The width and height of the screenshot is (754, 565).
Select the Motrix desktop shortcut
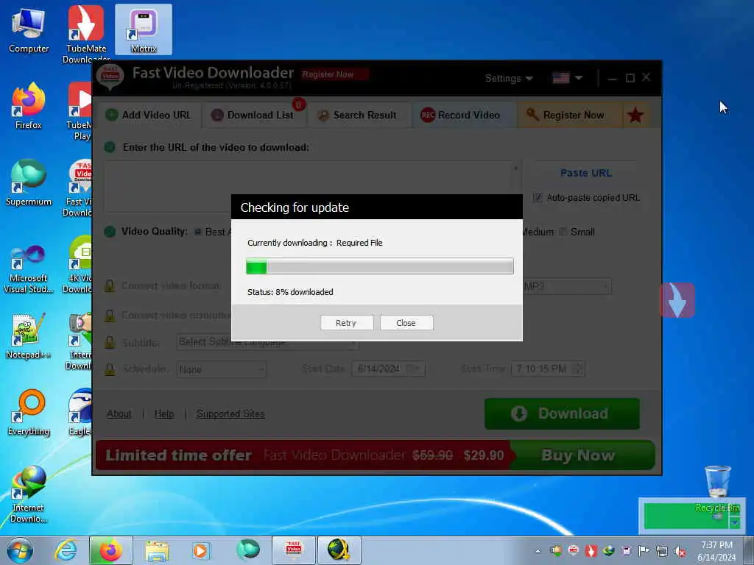[144, 29]
